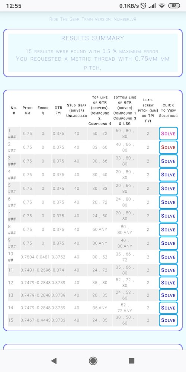Open Solve for last row number 15
Image resolution: width=186 pixels, height=372 pixels.
[168, 320]
